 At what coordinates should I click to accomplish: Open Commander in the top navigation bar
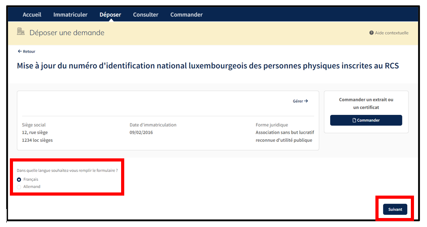187,15
